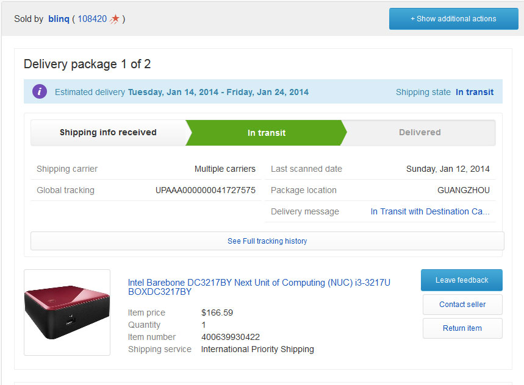Click the Contact seller button
524x385 pixels.
[x=462, y=304]
